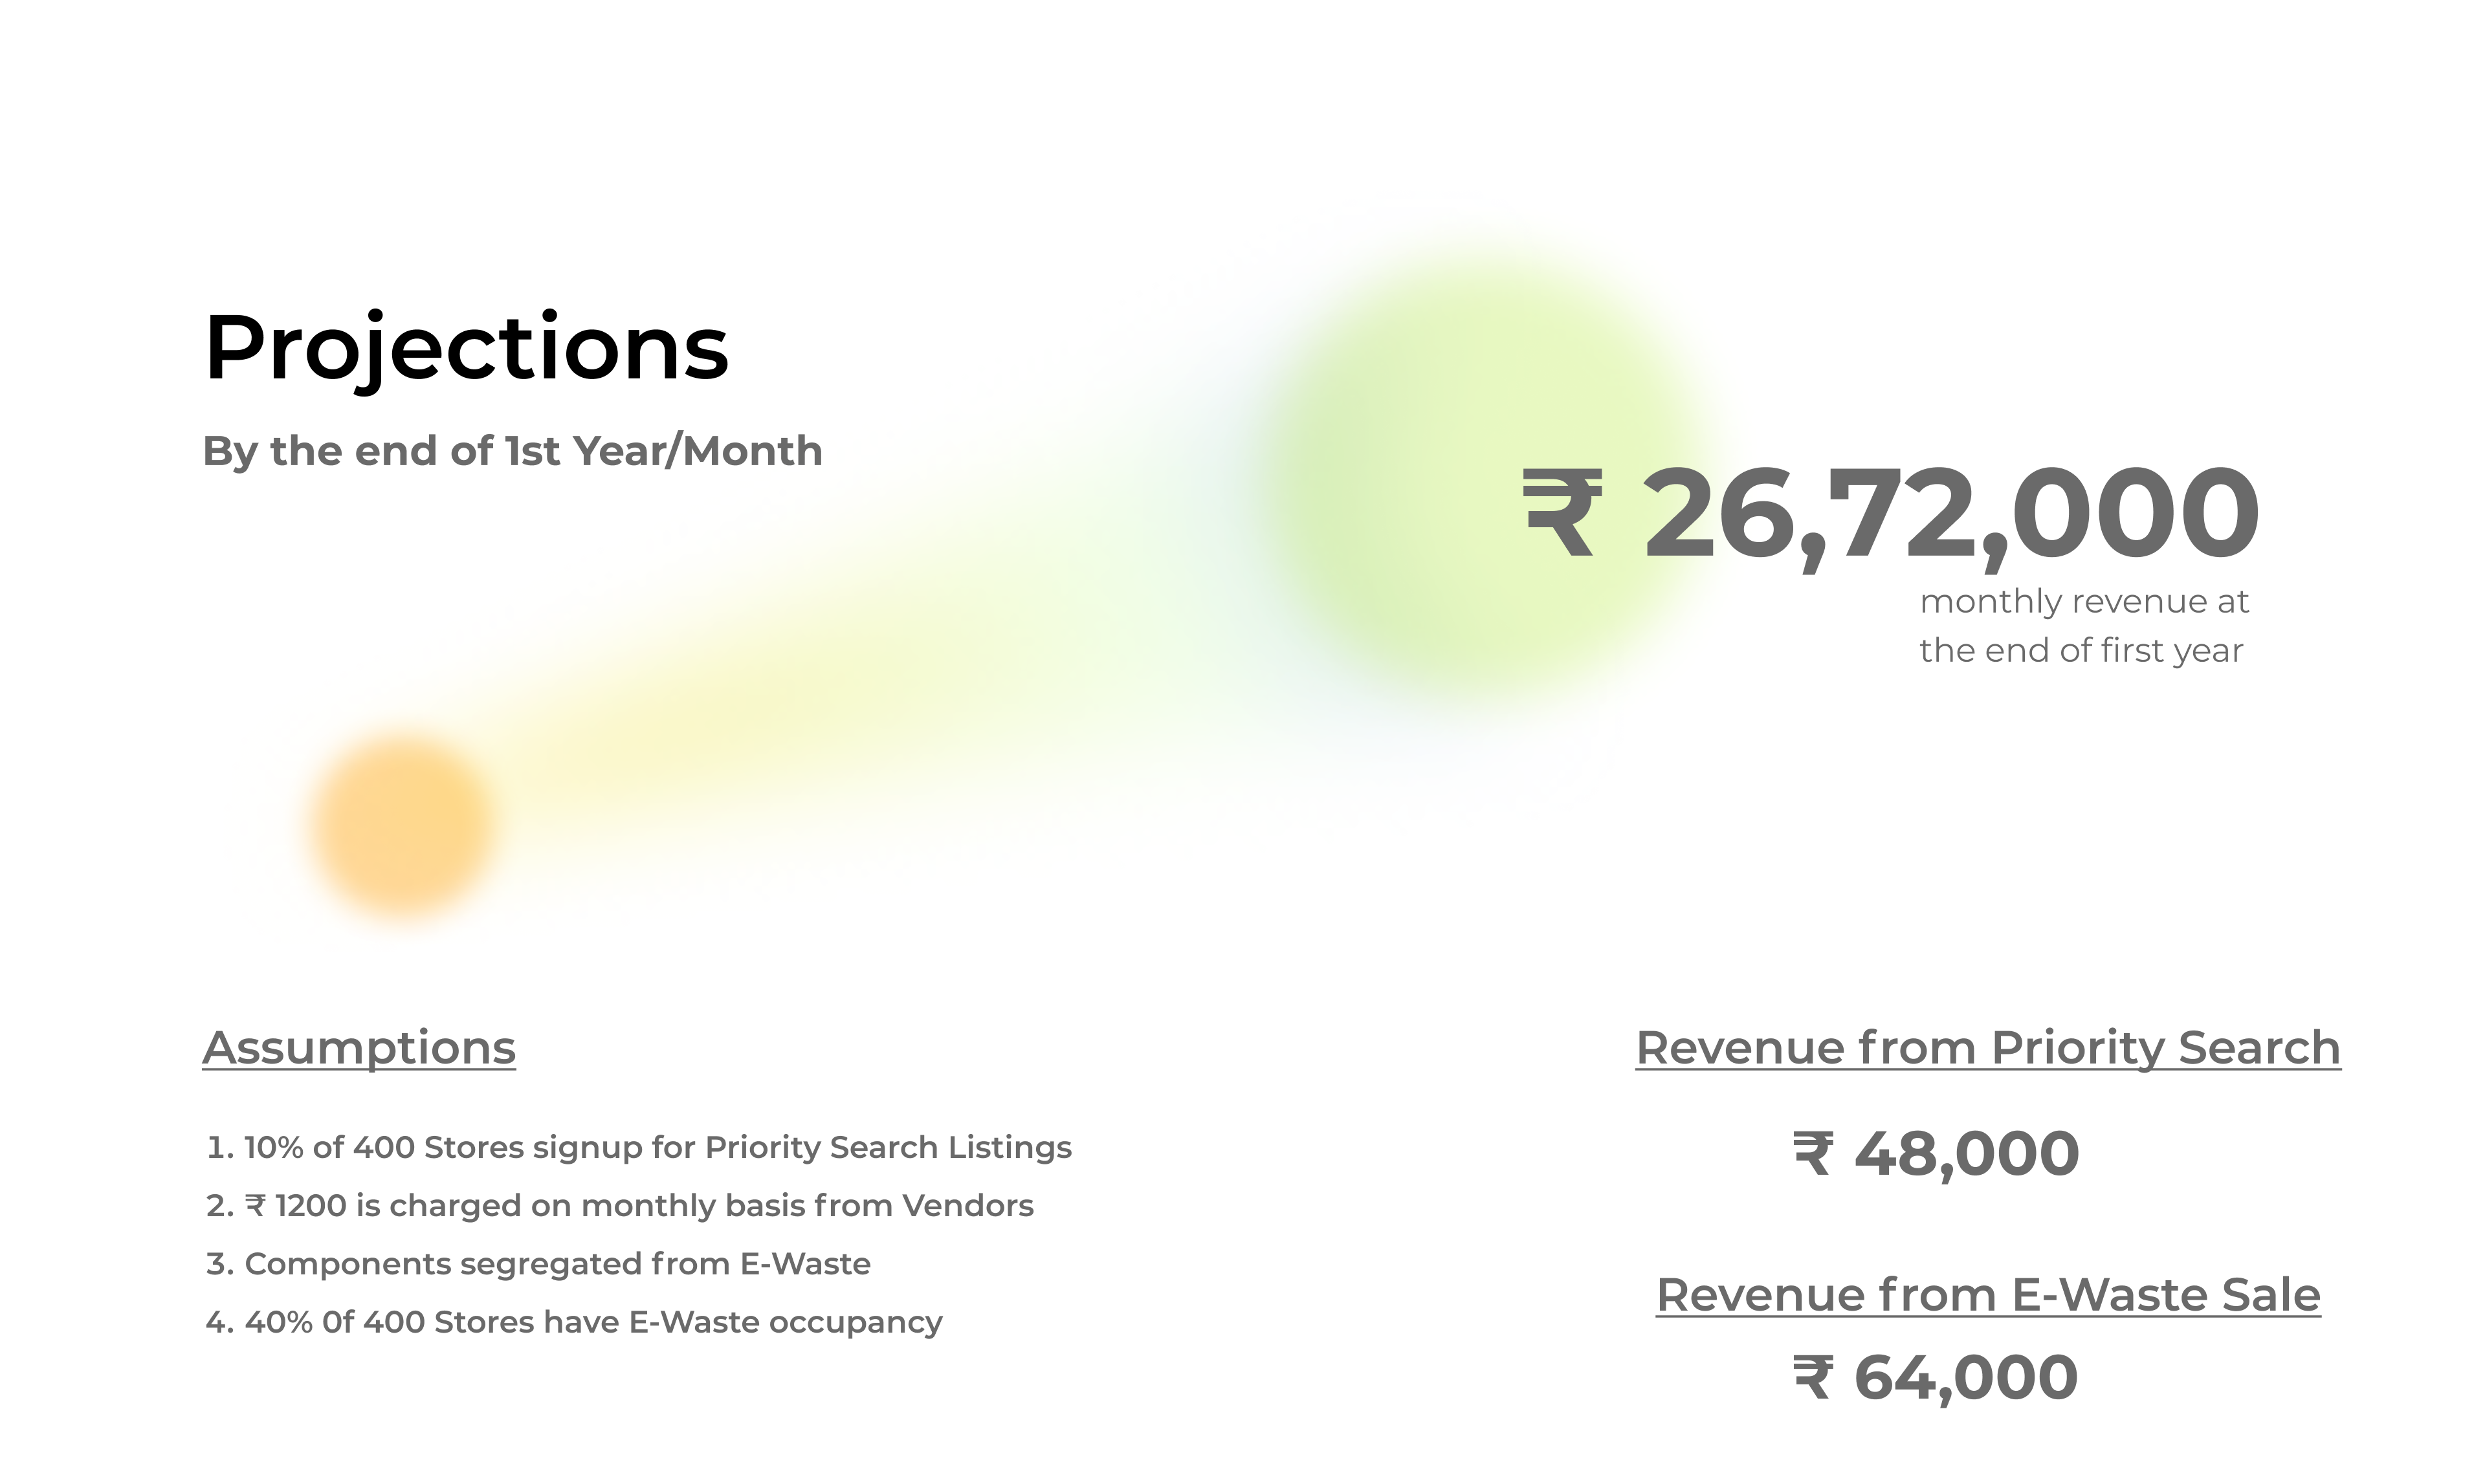Select the monthly revenue caption text
This screenshot has height=1484, width=2485.
[x=2083, y=626]
